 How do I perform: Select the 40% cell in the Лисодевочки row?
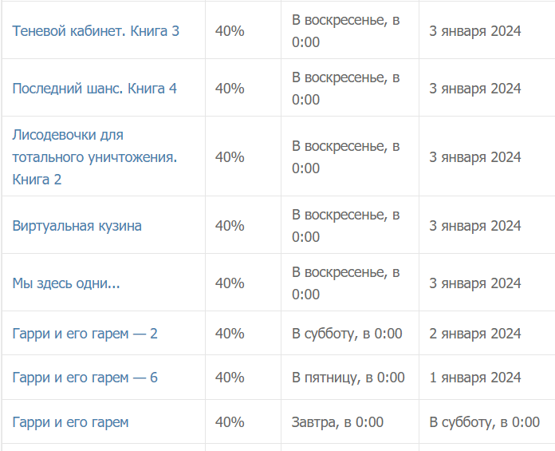pyautogui.click(x=230, y=157)
